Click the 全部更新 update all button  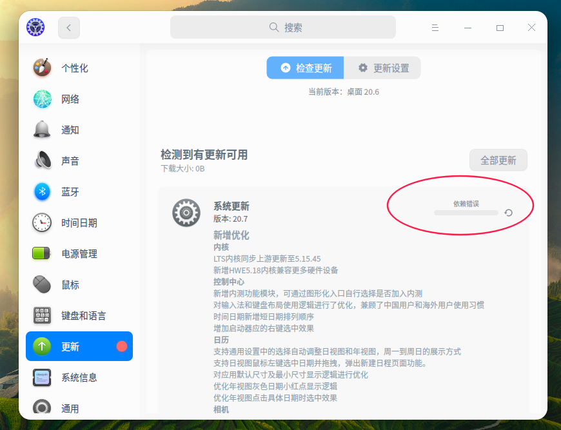(x=498, y=160)
